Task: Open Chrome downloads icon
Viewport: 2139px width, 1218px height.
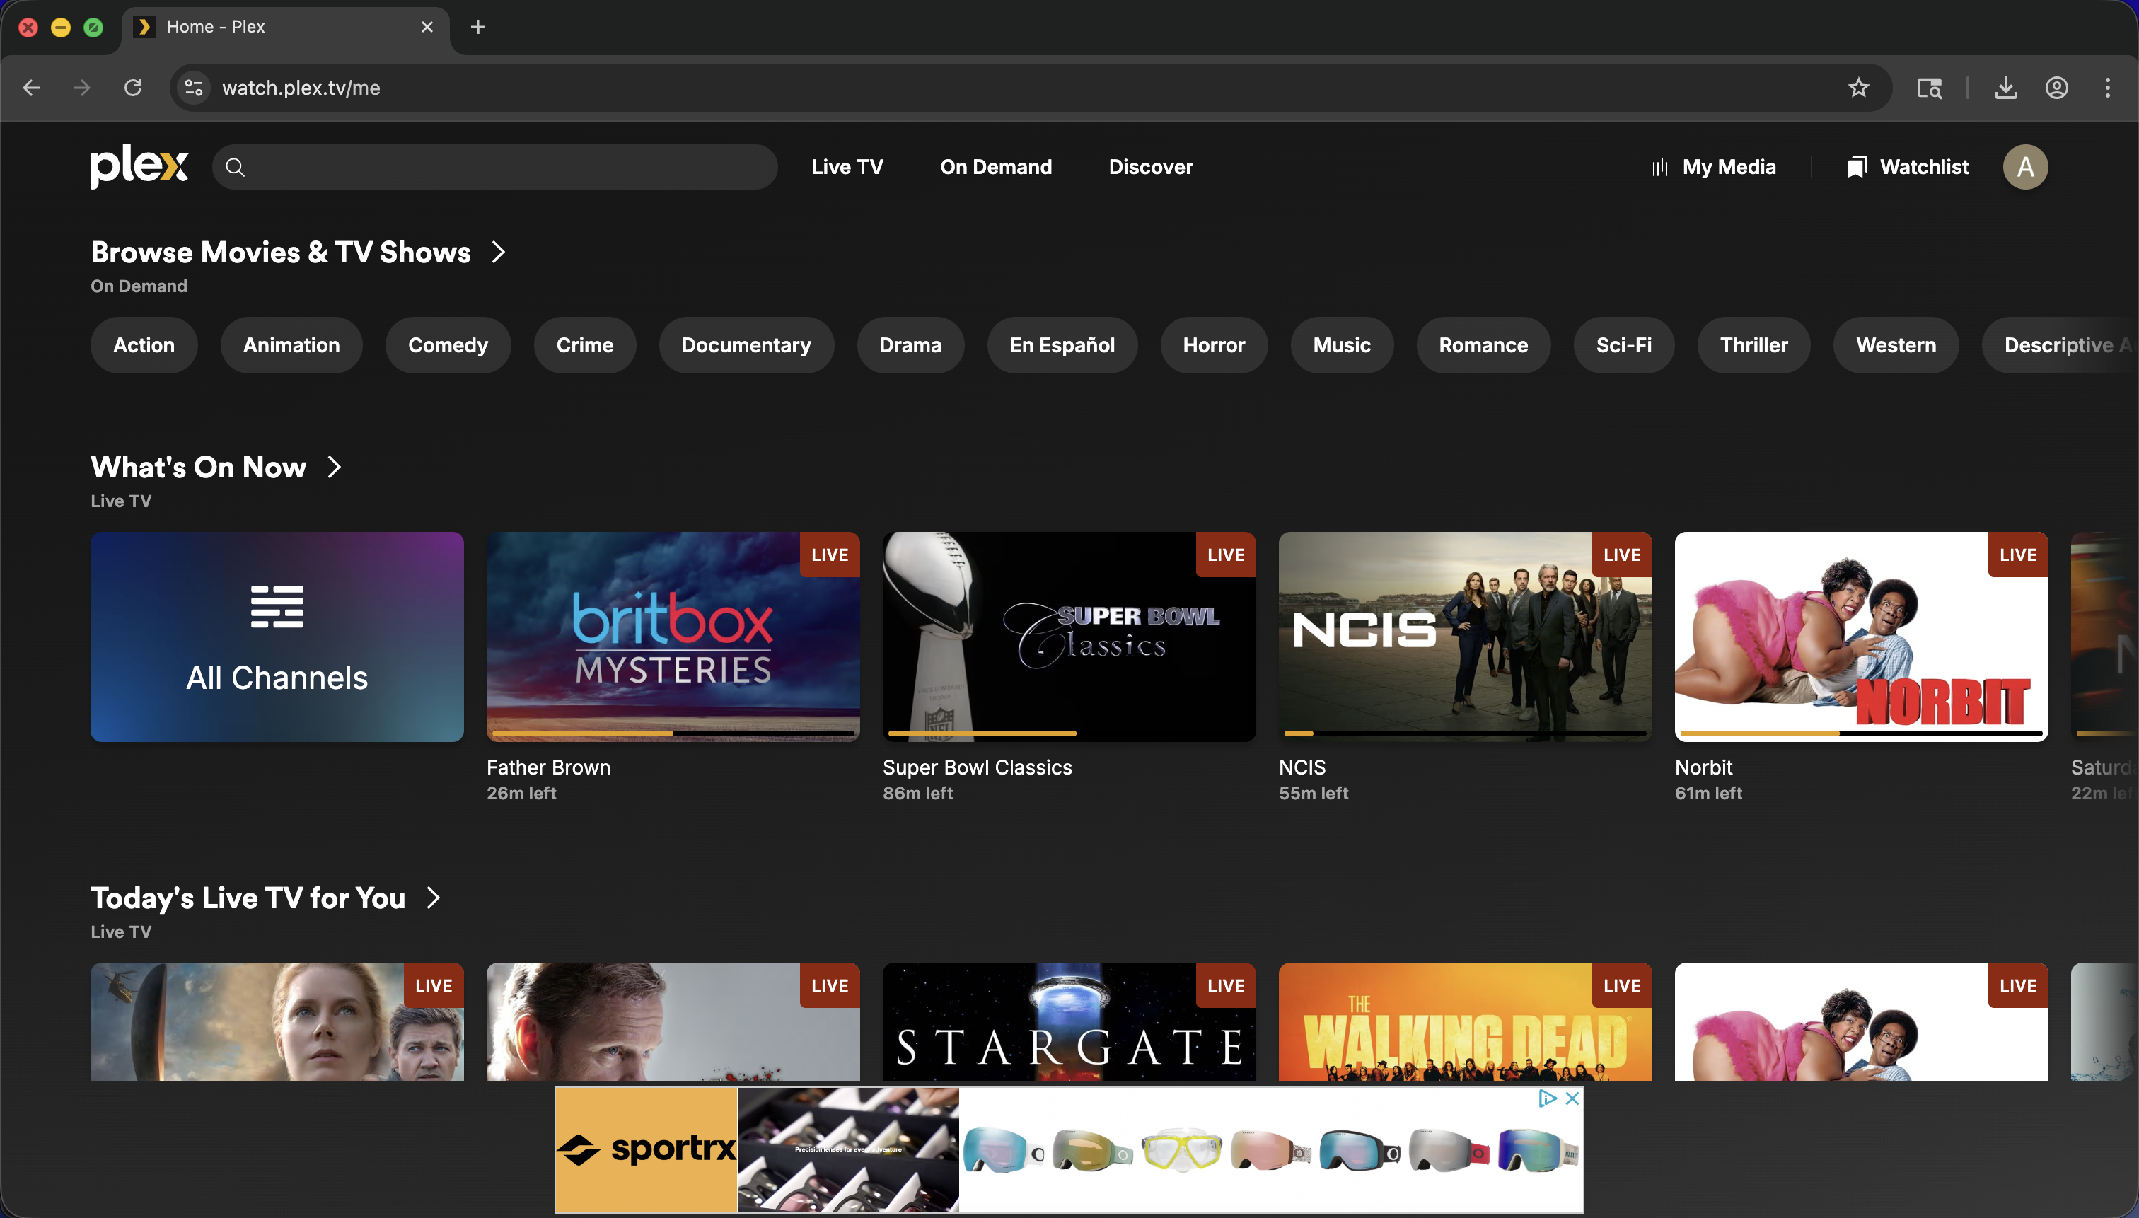Action: [2006, 88]
